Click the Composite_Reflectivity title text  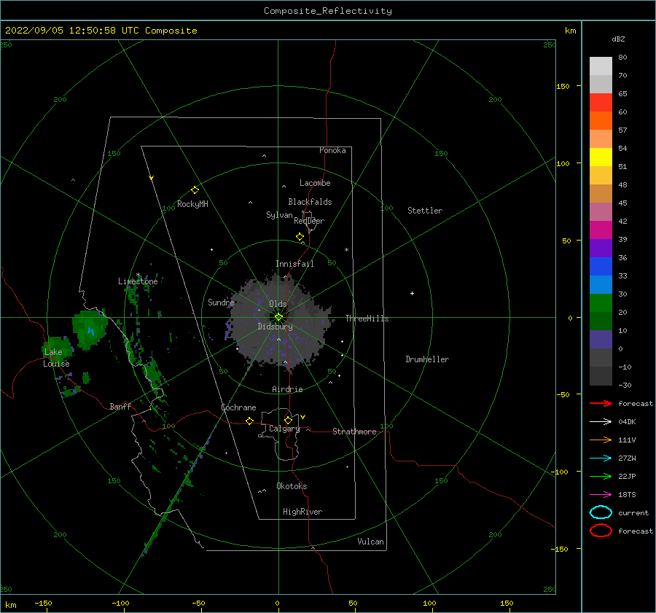[x=328, y=11]
